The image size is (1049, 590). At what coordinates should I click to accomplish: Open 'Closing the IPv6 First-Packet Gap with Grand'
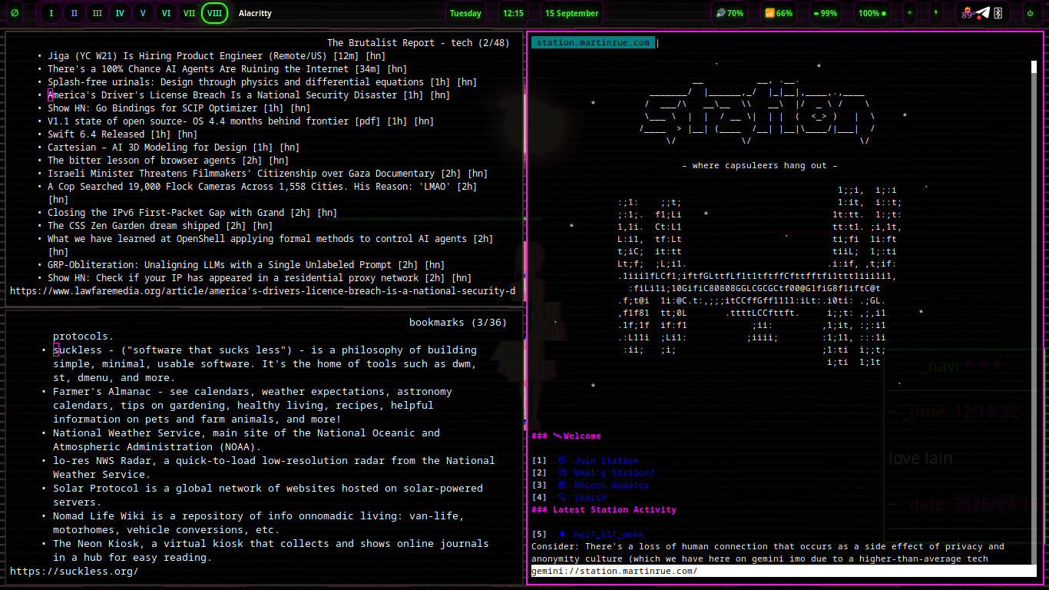192,213
